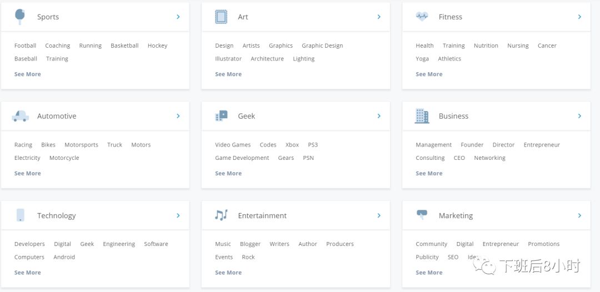Open the Sports category heading

(48, 17)
